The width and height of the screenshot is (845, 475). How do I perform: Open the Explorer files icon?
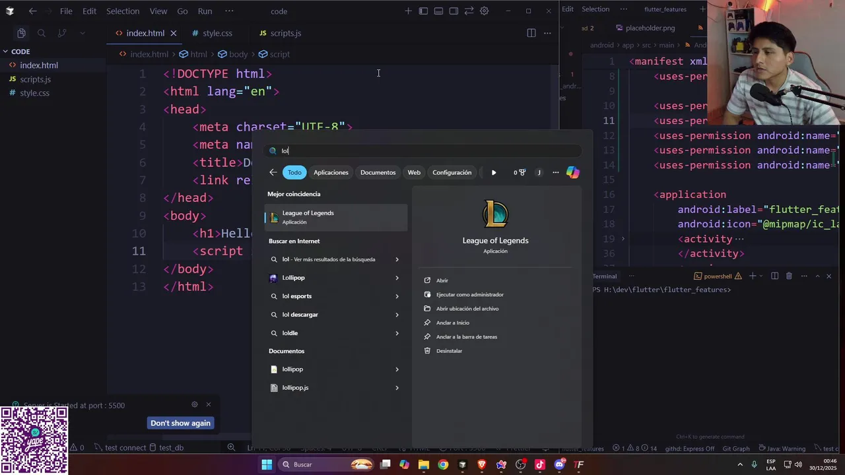click(21, 33)
